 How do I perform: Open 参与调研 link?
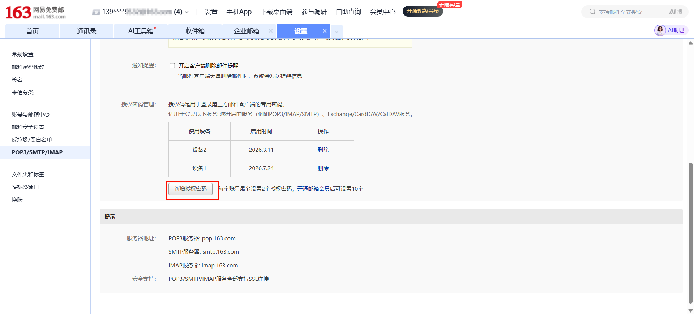point(314,12)
